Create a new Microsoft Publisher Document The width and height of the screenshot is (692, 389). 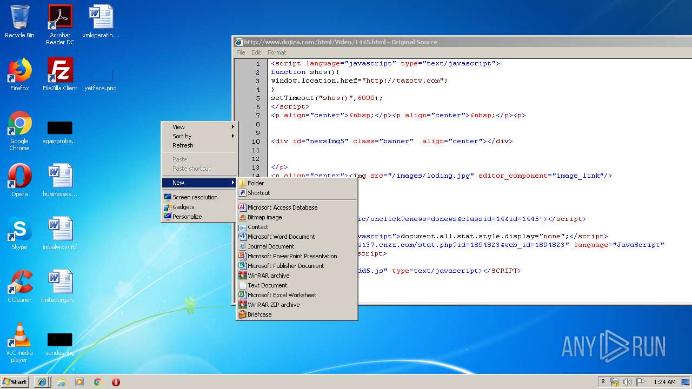pos(297,266)
